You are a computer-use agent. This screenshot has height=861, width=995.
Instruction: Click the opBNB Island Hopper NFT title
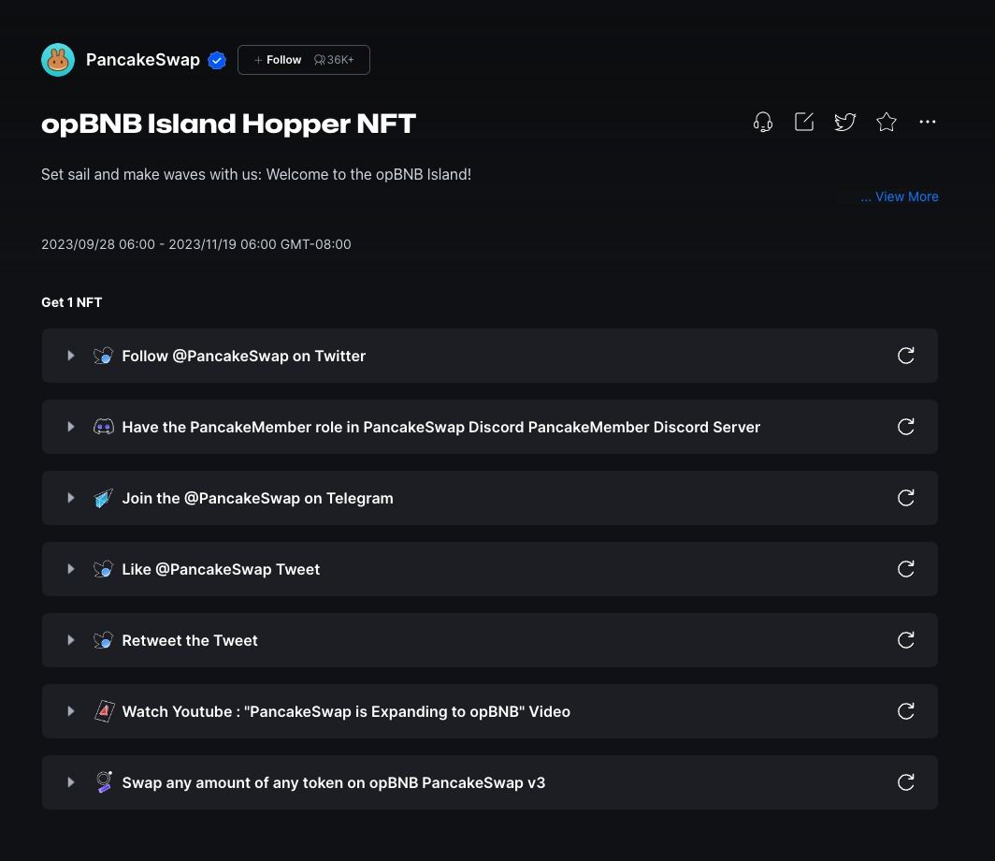[228, 124]
